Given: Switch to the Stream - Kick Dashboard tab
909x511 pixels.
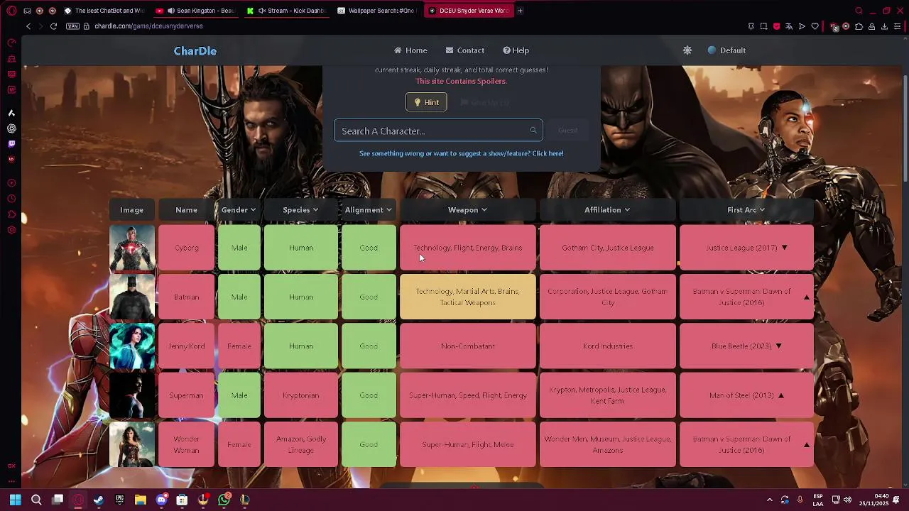Looking at the screenshot, I should pos(285,11).
